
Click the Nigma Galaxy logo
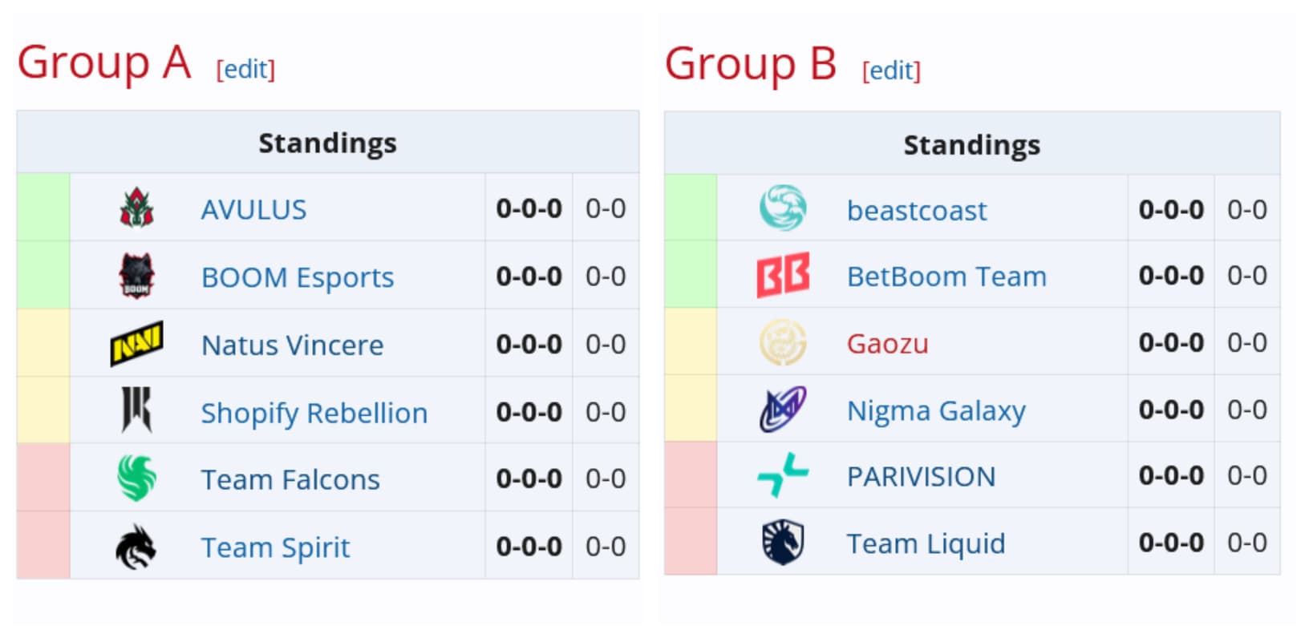click(x=782, y=410)
